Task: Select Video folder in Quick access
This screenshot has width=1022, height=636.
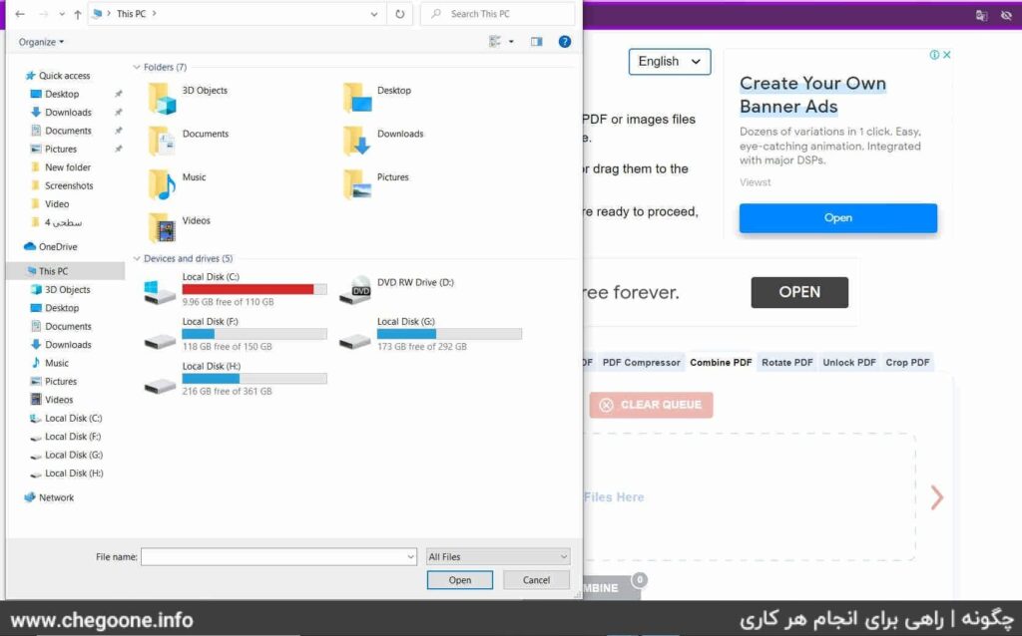Action: click(50, 203)
